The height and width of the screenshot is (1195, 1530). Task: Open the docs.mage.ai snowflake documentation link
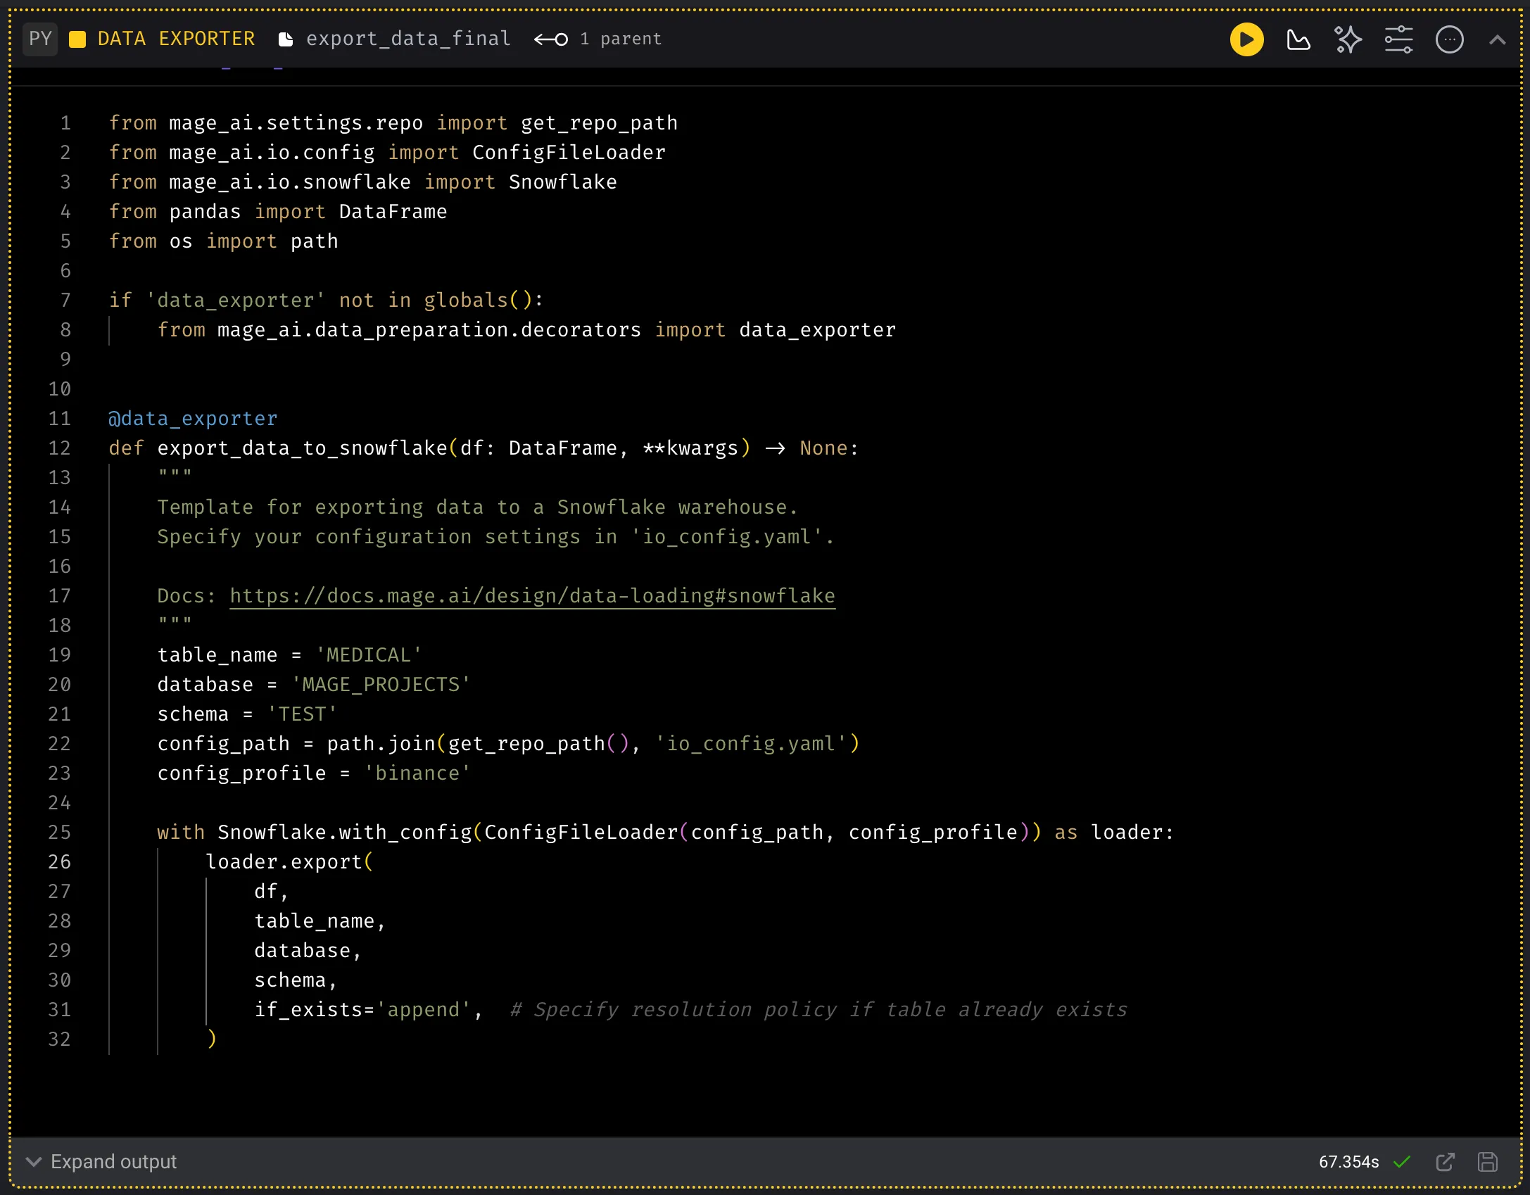pos(532,596)
